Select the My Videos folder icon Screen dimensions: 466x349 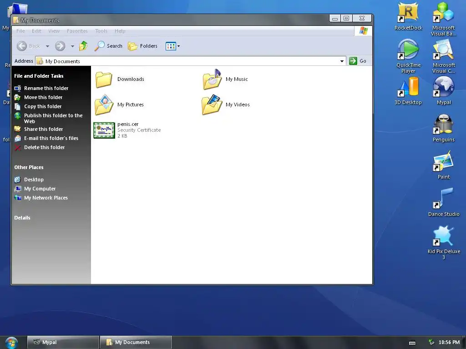tap(212, 105)
